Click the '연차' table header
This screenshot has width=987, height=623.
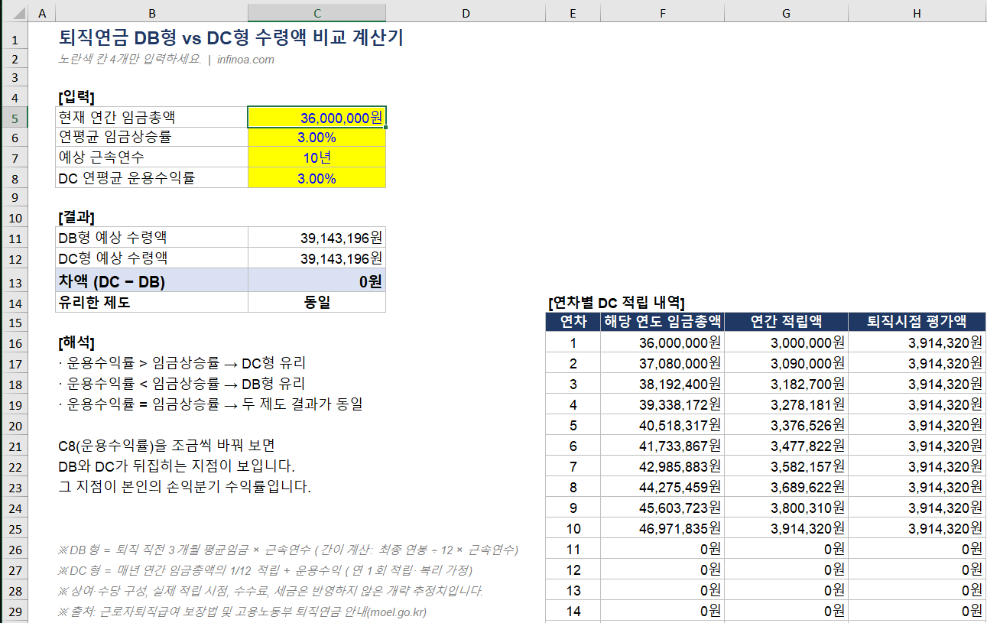click(573, 322)
